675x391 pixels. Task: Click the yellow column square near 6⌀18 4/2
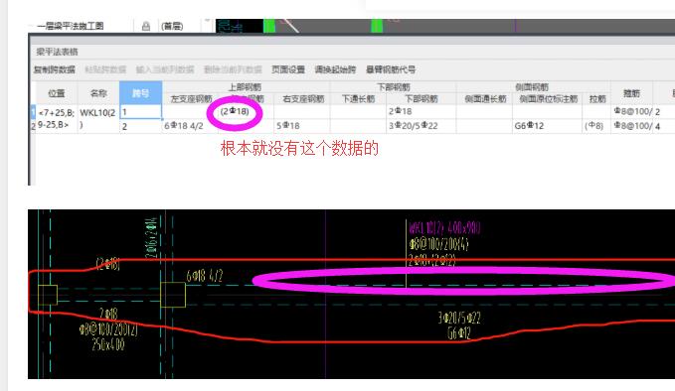click(173, 295)
